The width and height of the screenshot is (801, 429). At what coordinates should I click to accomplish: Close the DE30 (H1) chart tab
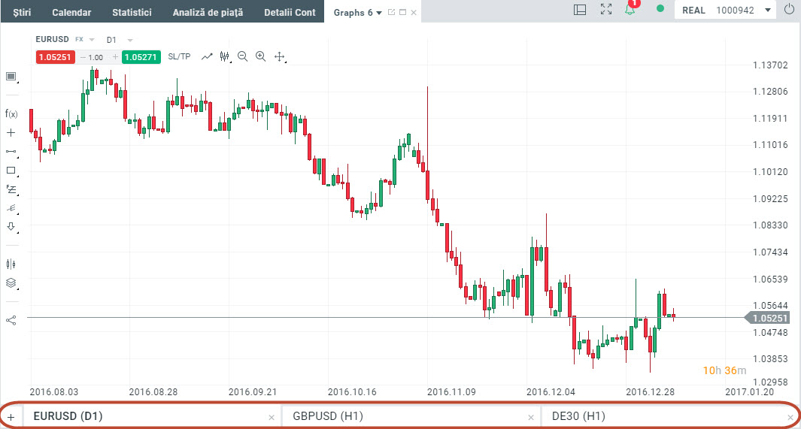790,418
